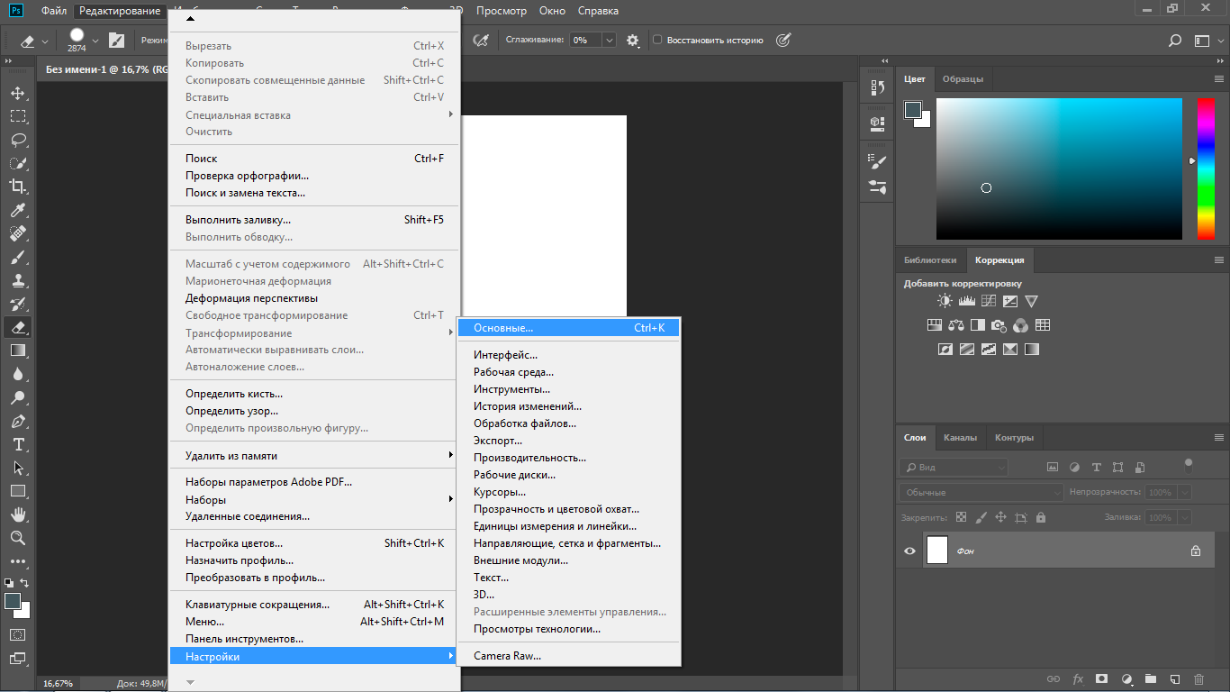
Task: Open Заливка value dropdown
Action: [x=1185, y=518]
